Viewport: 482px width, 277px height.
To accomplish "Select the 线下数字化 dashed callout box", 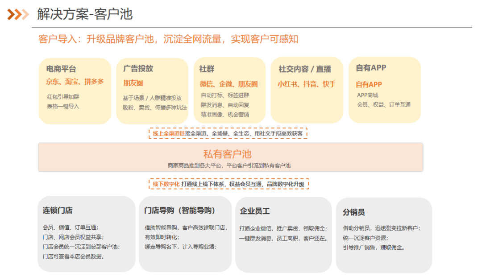I will tap(229, 184).
